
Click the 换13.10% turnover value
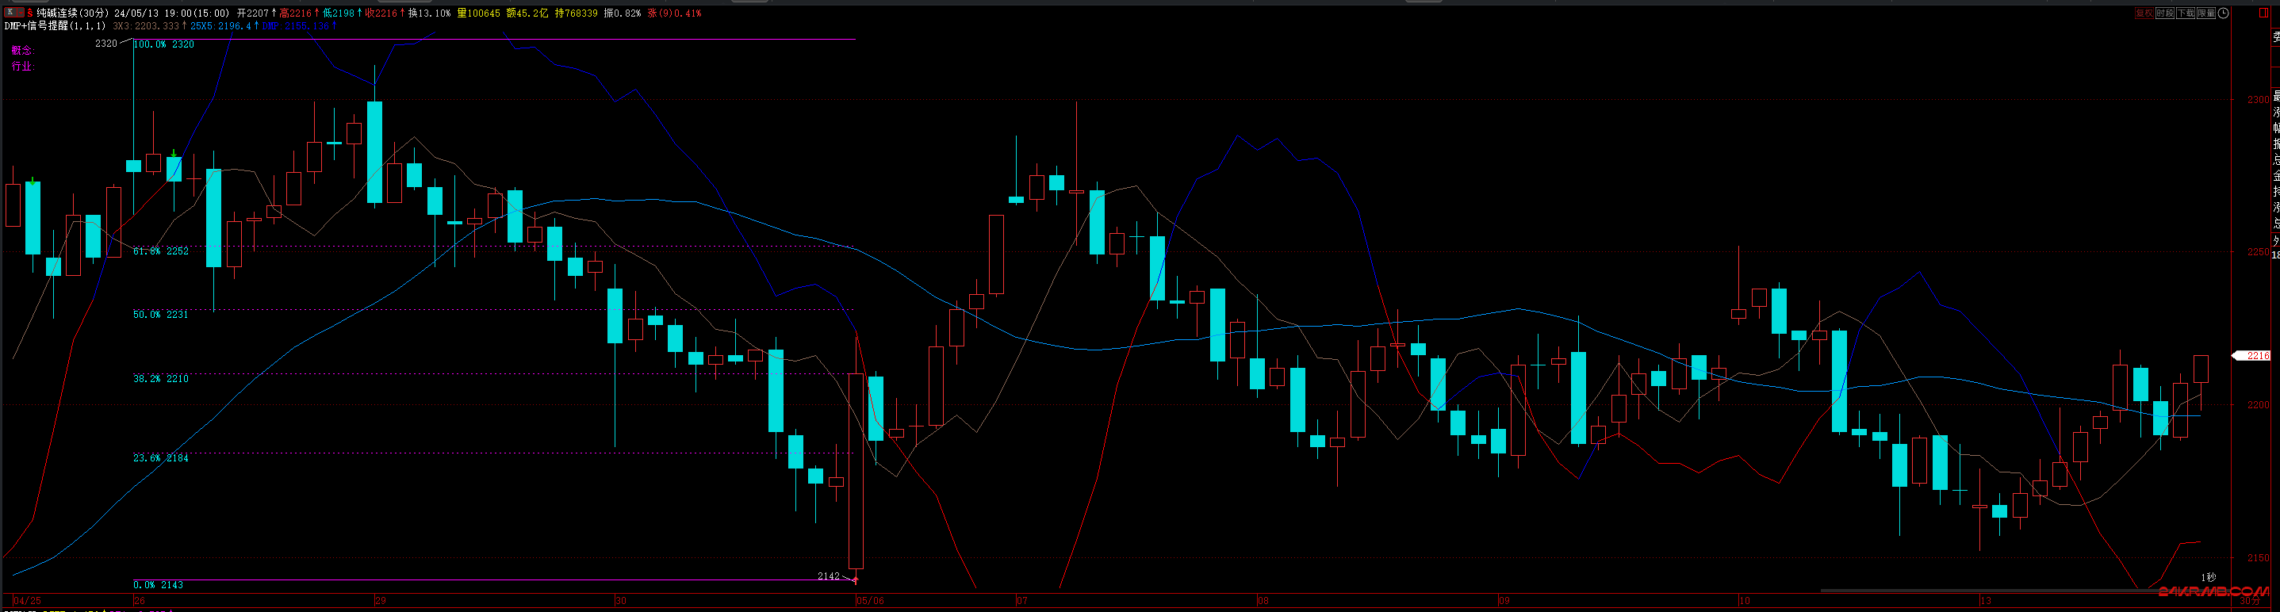click(429, 13)
